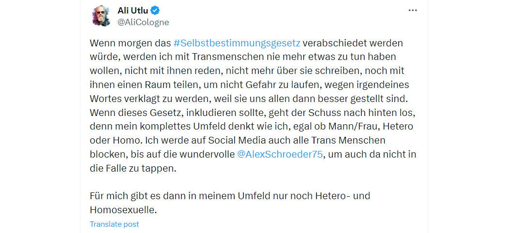Click the blue verified checkmark badge

(x=155, y=11)
